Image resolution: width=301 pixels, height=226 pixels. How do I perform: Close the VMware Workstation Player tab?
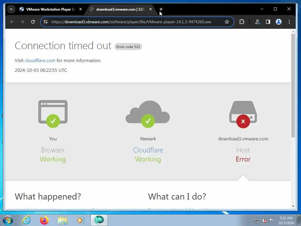tap(81, 9)
